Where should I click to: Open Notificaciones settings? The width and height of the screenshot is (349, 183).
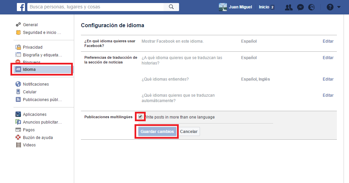[x=36, y=84]
